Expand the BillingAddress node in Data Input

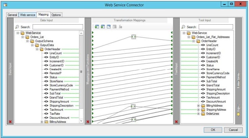pos(42,122)
